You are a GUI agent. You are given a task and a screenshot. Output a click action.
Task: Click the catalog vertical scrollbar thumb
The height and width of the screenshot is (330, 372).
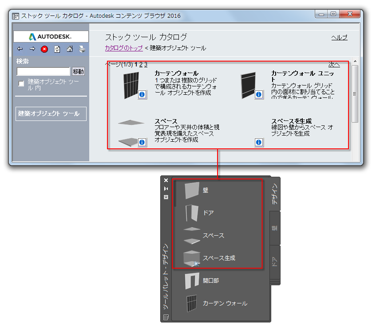tap(355, 94)
